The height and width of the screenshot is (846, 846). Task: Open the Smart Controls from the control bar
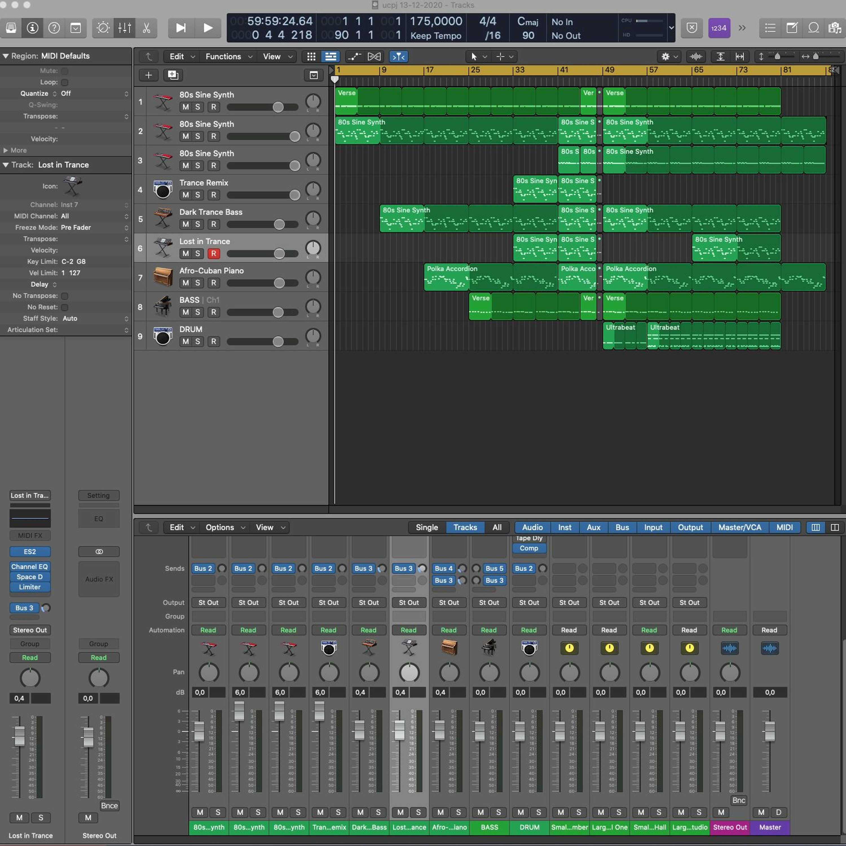tap(103, 28)
